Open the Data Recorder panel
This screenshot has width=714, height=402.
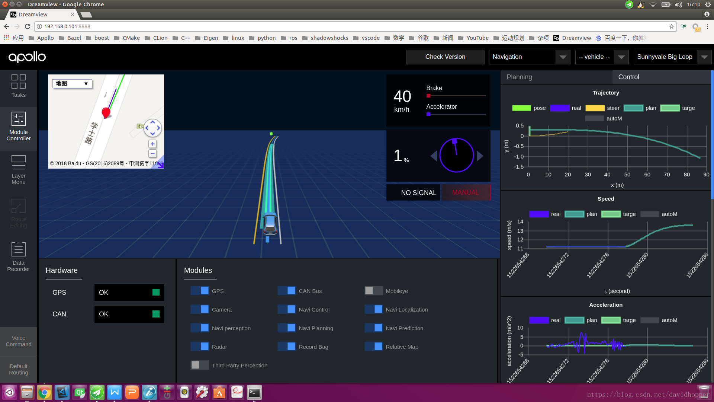coord(18,256)
